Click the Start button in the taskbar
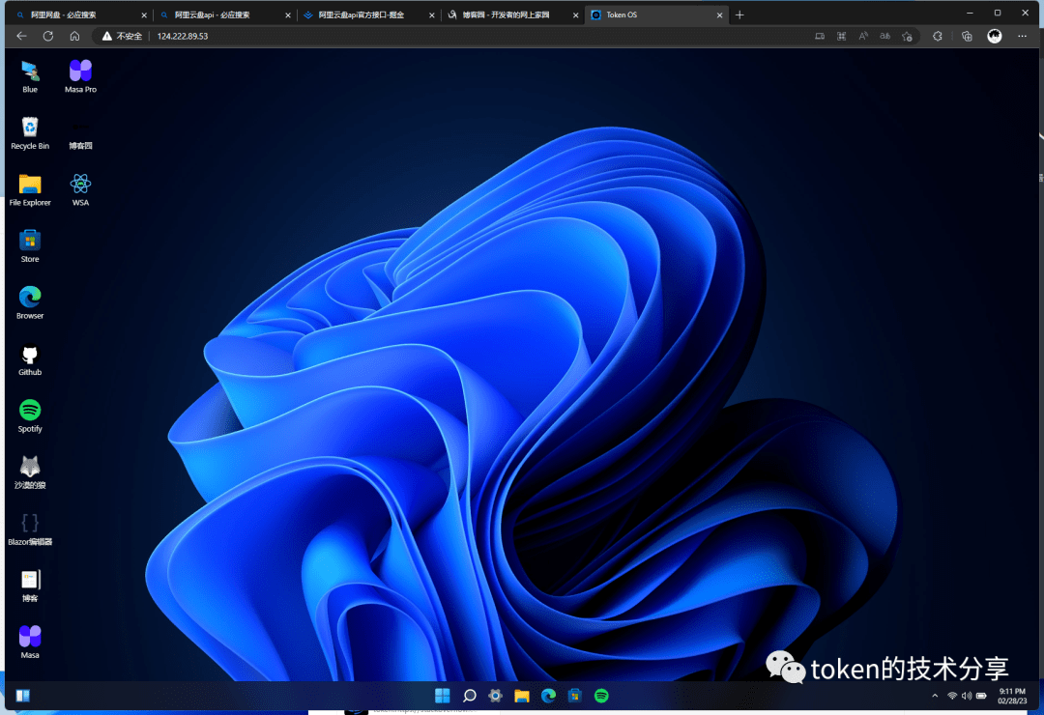 tap(443, 696)
